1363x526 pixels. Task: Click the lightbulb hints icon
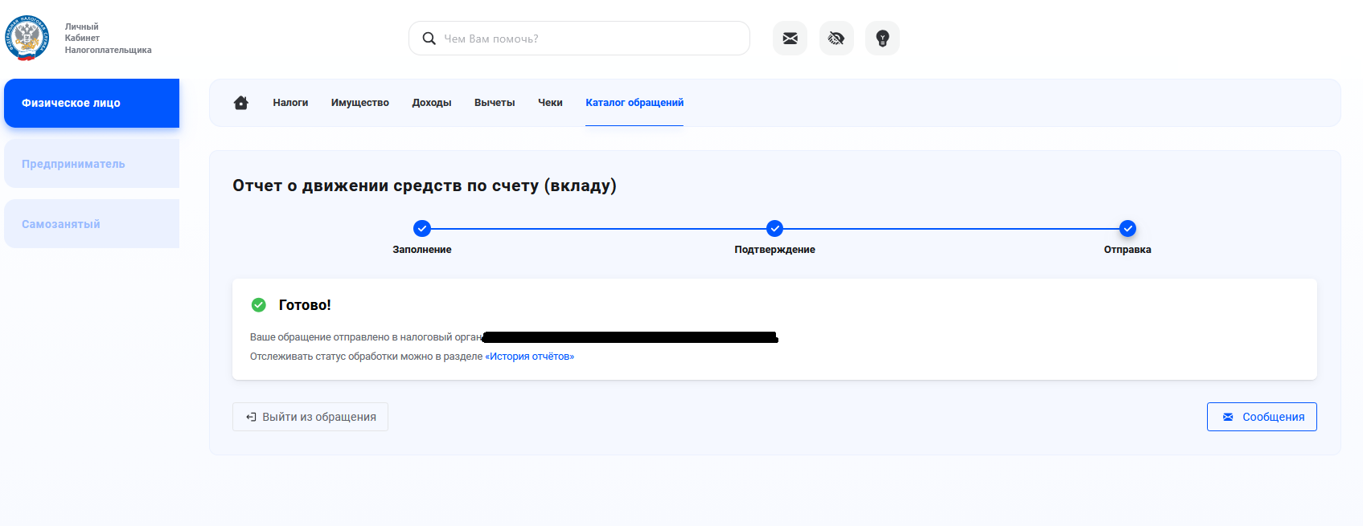tap(882, 39)
